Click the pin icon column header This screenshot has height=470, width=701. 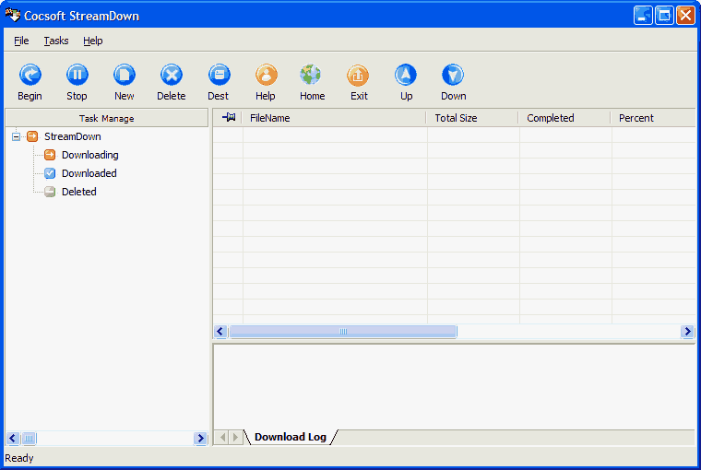click(228, 118)
